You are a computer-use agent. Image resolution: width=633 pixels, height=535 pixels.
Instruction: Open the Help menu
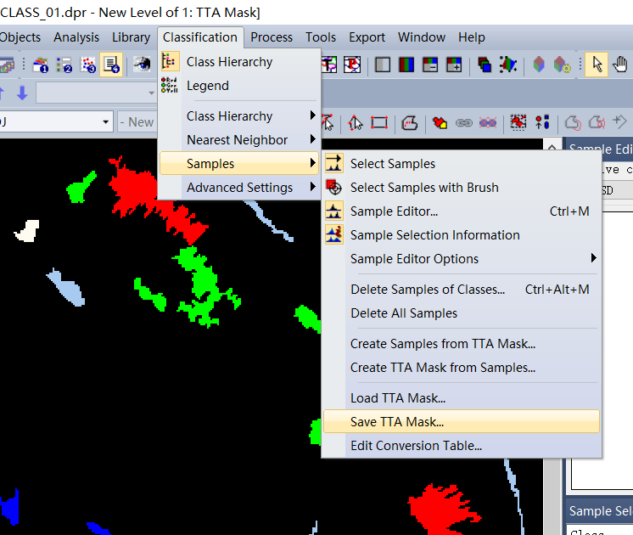tap(471, 37)
